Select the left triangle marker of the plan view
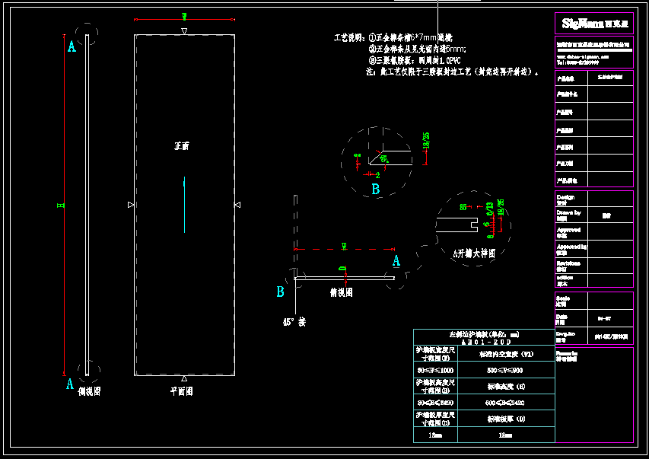 (131, 205)
